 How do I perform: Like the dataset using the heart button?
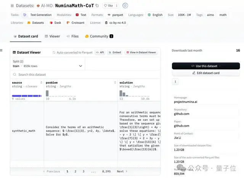(x=108, y=6)
